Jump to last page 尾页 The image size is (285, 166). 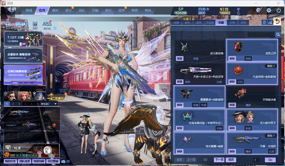[231, 160]
